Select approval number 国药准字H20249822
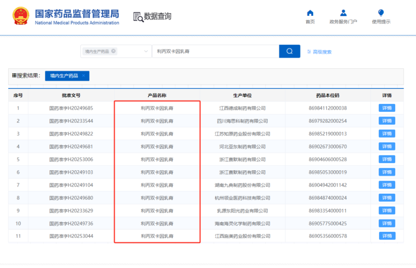 (71, 134)
